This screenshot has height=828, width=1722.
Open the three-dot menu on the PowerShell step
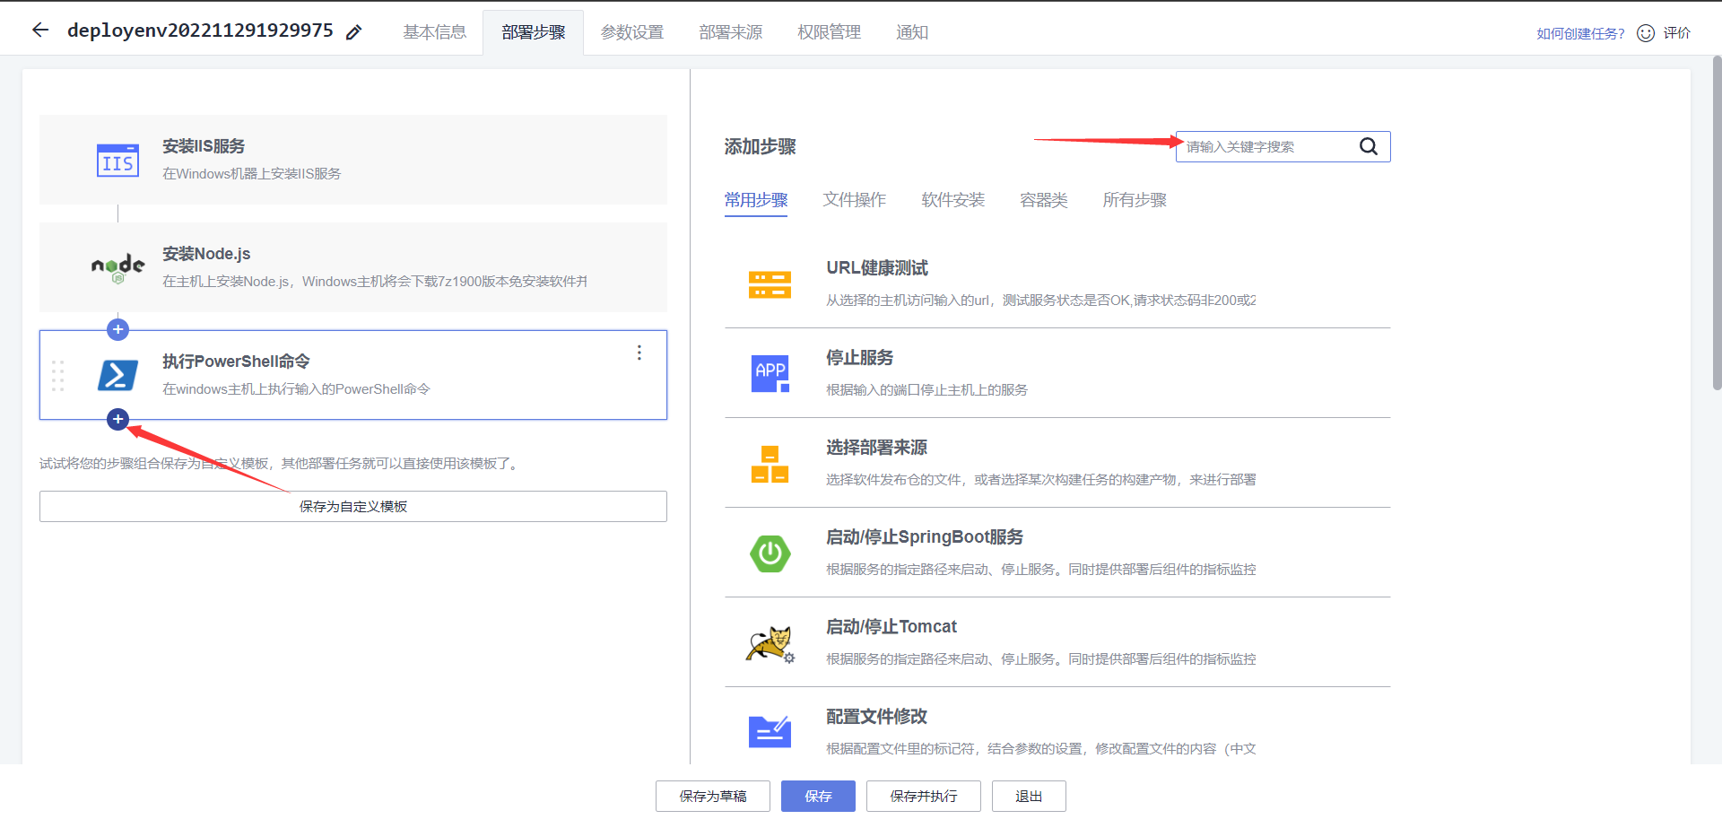(639, 353)
